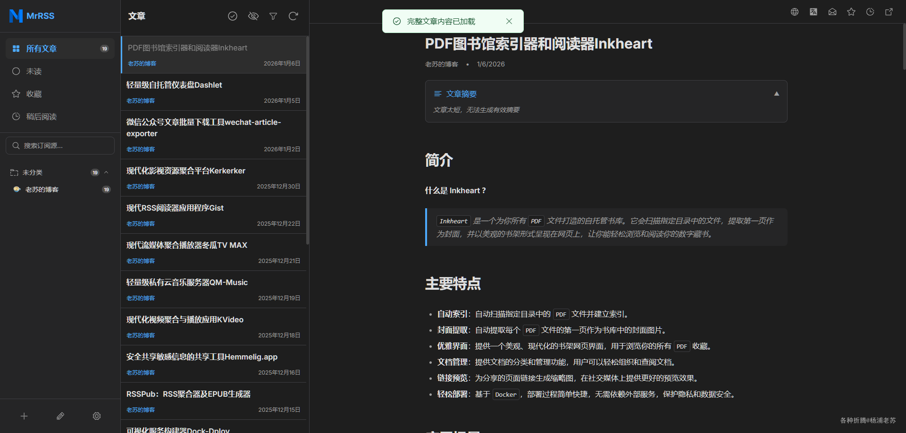Open article 微信公众号文章批量下载工具wechat-article-exporter
Image resolution: width=906 pixels, height=433 pixels.
pos(213,135)
